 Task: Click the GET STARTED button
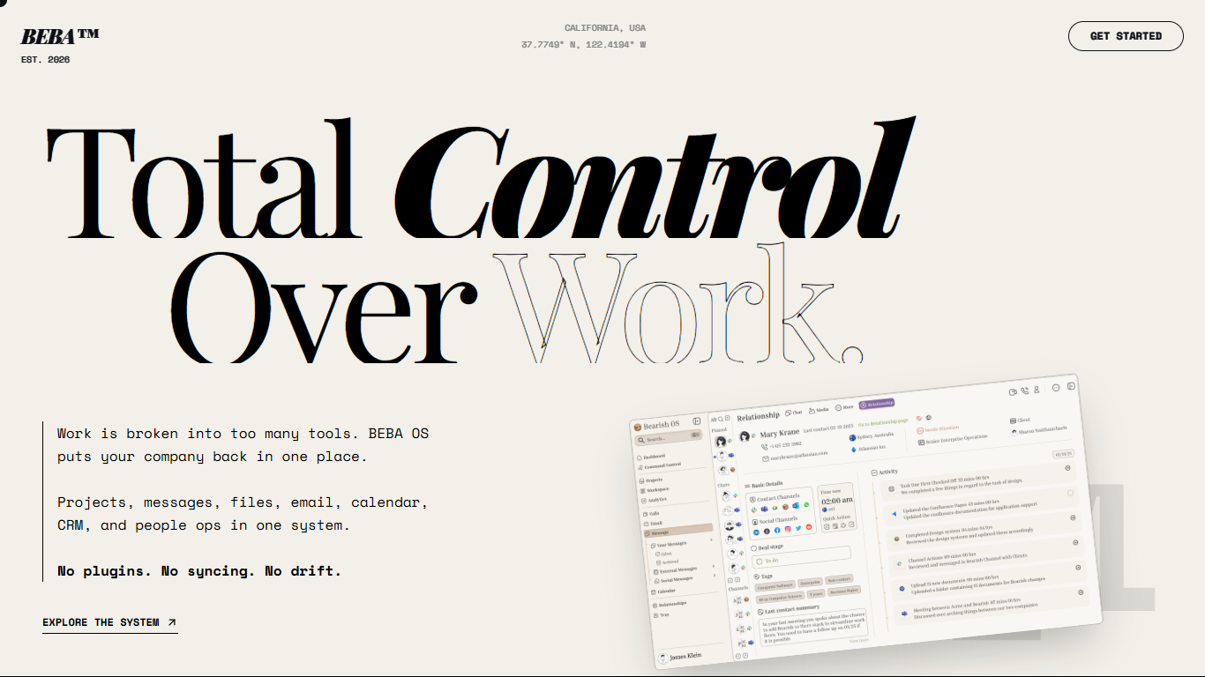pos(1126,36)
